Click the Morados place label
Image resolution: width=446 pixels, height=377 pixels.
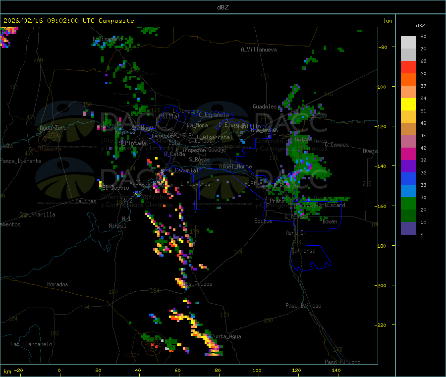pos(57,284)
